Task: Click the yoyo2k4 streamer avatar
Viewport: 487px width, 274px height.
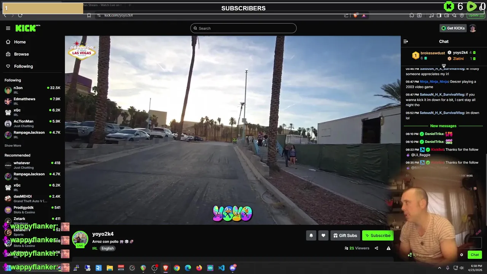Action: coord(80,239)
